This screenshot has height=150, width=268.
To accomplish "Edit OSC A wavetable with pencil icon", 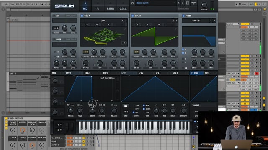I will coord(125,29).
